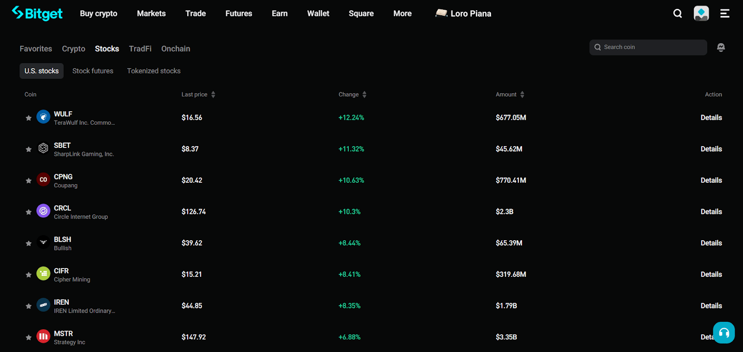This screenshot has width=743, height=352.
Task: Open the search magnifier in the top bar
Action: tap(678, 13)
